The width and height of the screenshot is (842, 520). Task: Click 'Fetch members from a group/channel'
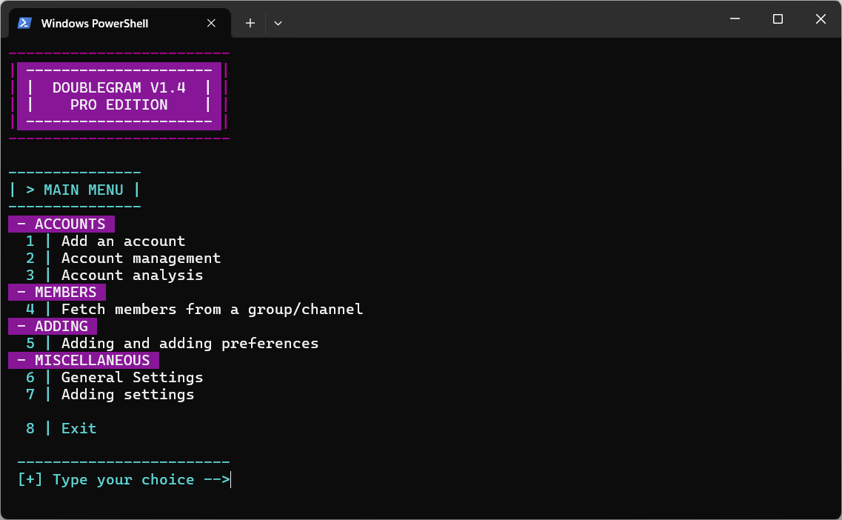coord(212,309)
